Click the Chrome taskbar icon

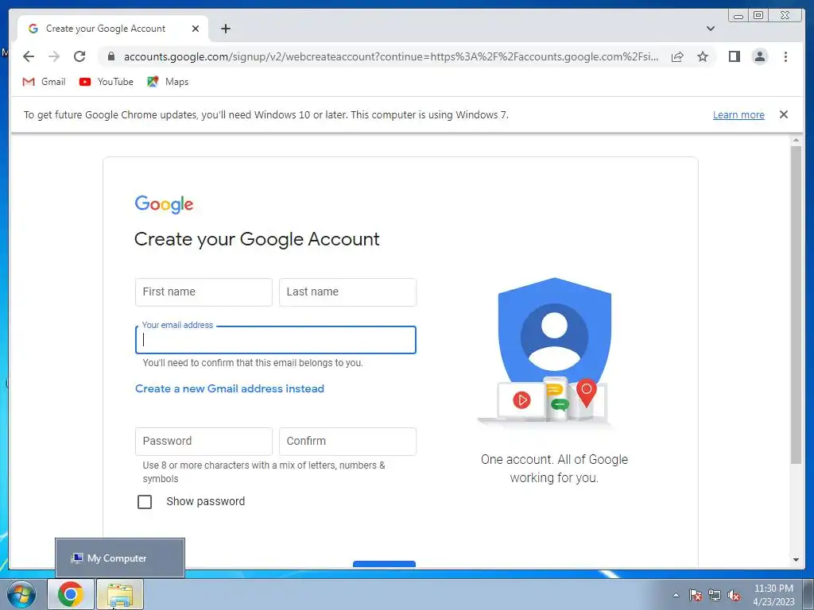(x=71, y=594)
